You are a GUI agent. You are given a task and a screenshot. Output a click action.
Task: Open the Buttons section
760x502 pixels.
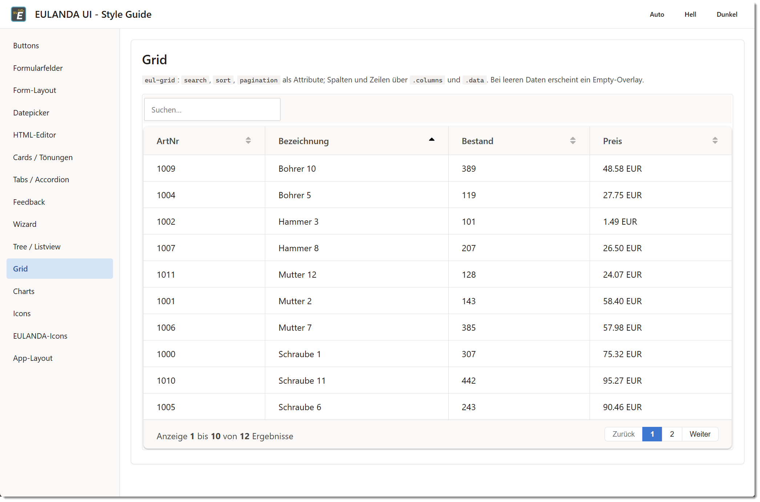pyautogui.click(x=60, y=46)
